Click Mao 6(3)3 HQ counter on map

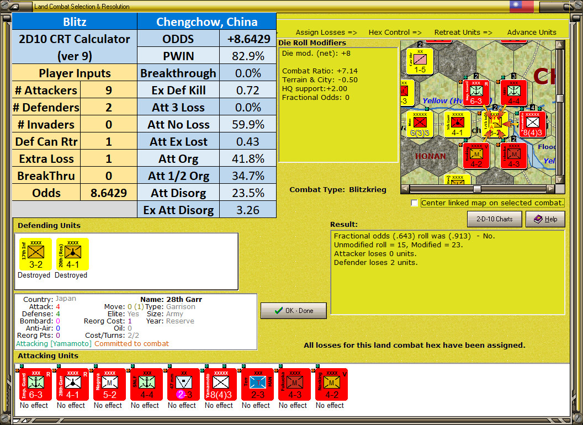420,124
